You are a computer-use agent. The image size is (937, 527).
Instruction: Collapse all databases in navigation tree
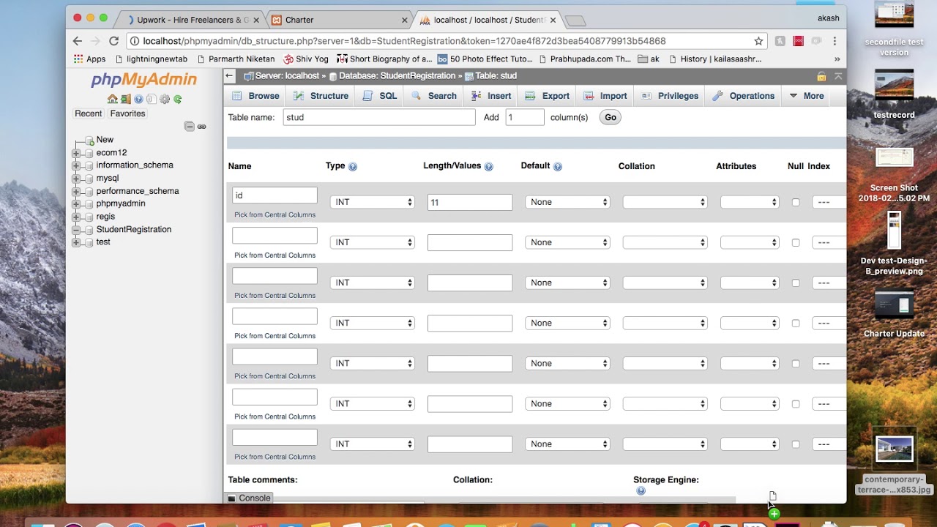pyautogui.click(x=190, y=127)
